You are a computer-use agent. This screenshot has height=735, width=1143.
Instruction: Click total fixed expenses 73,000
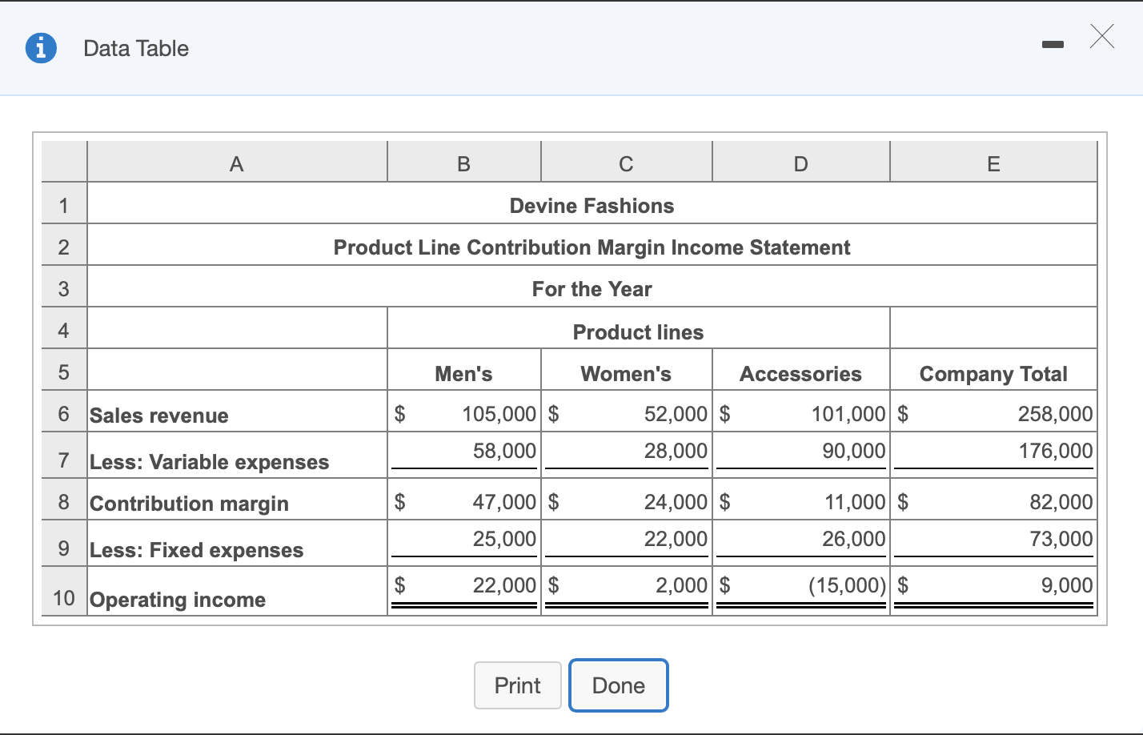click(x=1061, y=539)
